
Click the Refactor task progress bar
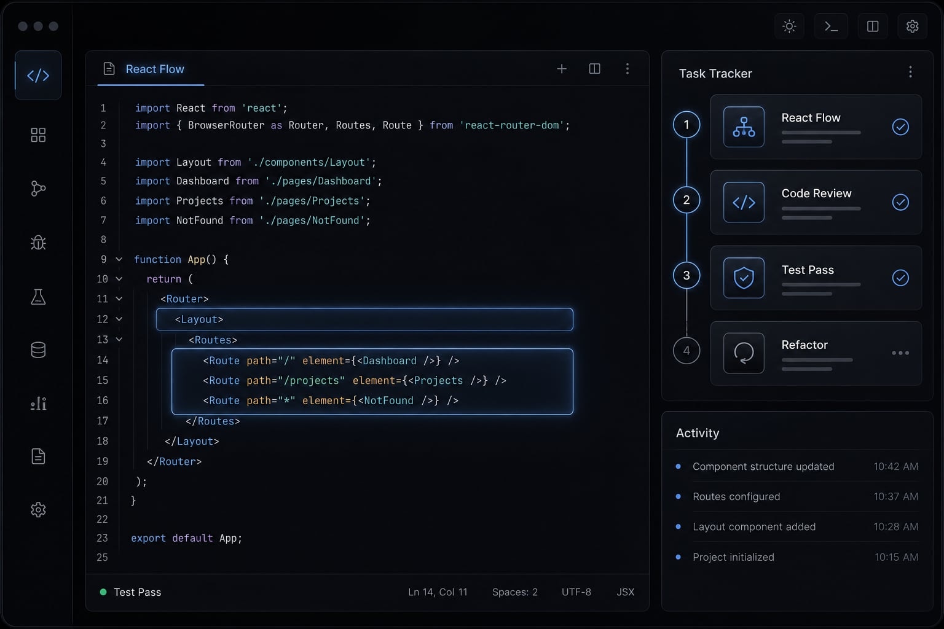pyautogui.click(x=817, y=359)
